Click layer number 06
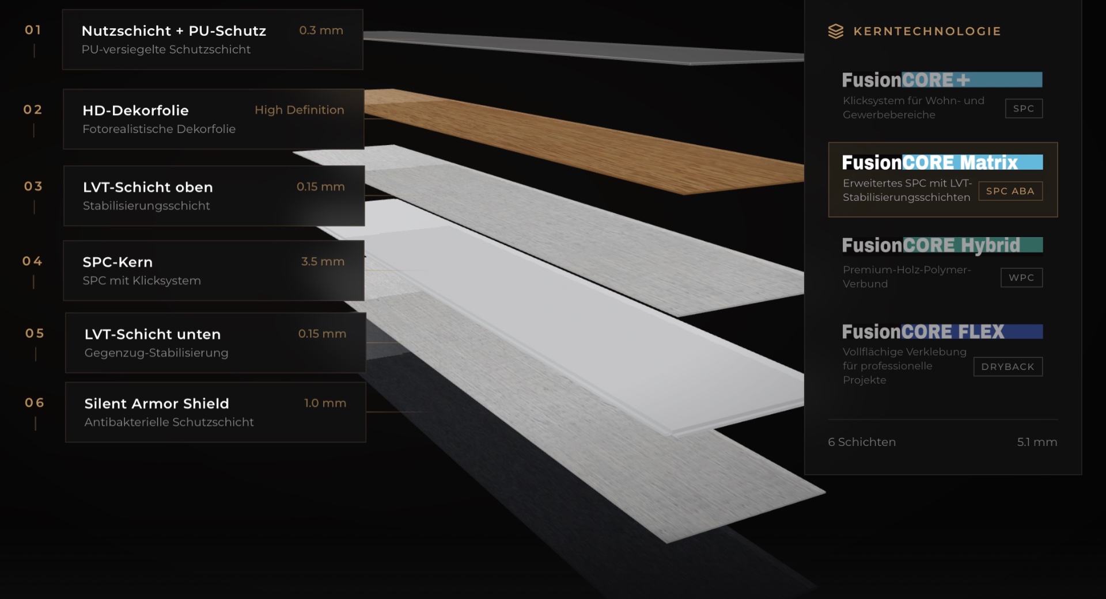 click(35, 403)
